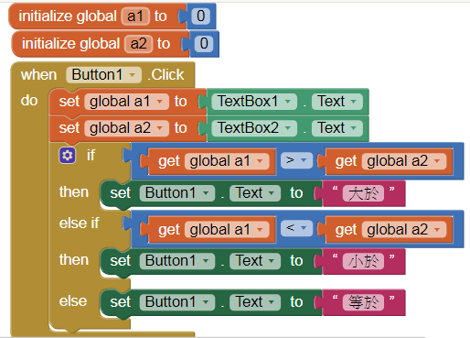Open the Text property dropdown of TextBox2

[337, 128]
